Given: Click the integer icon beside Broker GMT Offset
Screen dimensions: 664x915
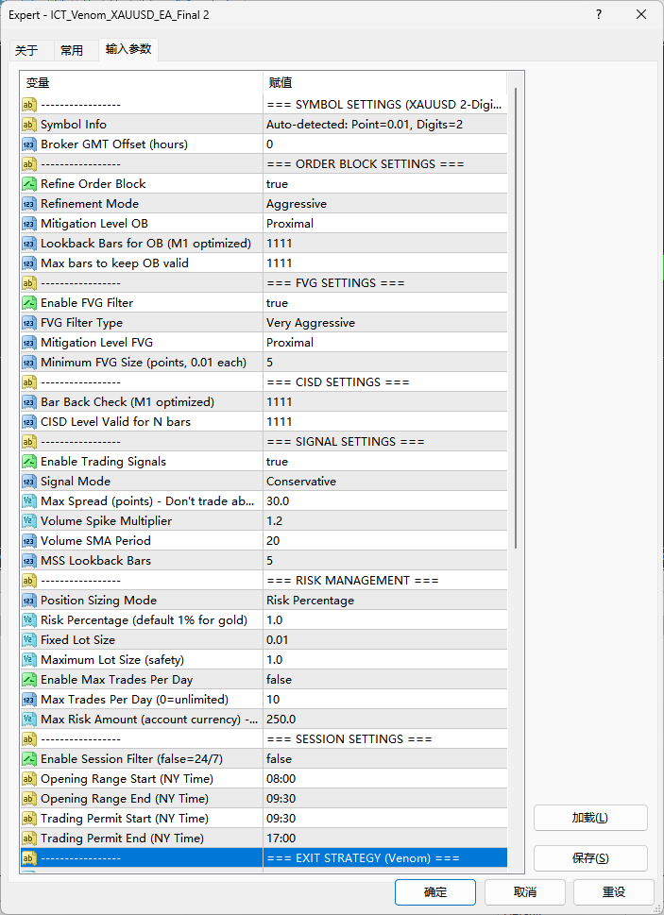Looking at the screenshot, I should point(29,144).
